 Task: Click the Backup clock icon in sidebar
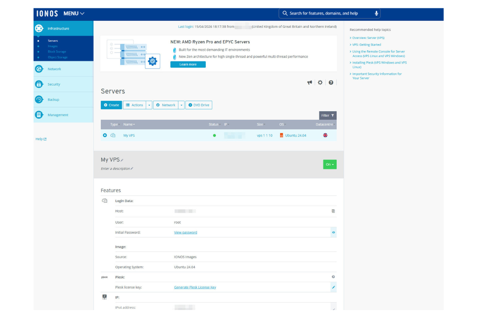(39, 99)
